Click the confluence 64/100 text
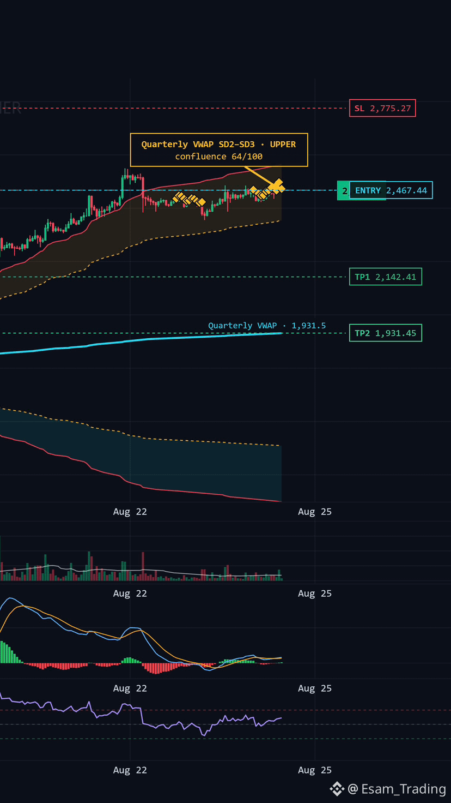The width and height of the screenshot is (451, 803). coord(218,157)
